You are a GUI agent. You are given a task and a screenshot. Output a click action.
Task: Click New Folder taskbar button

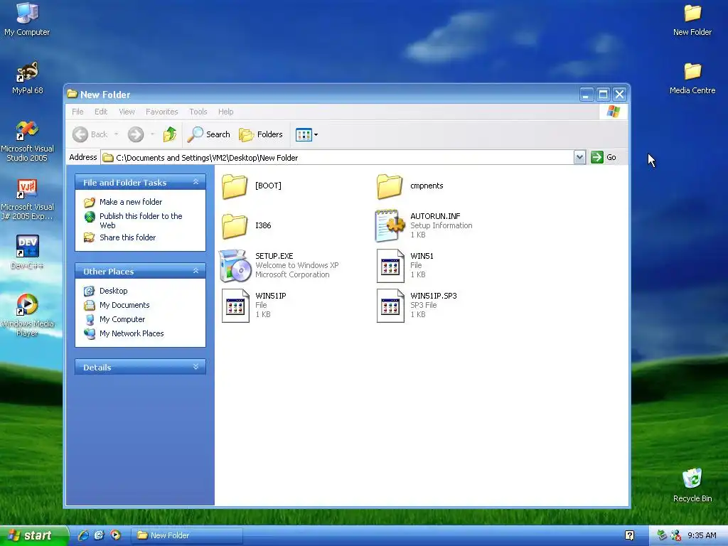pos(187,535)
